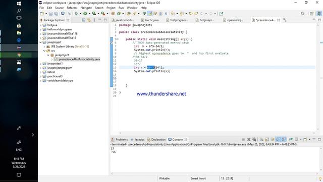Close the precedenceA... editor tab
Screen dimensions: 323x182
pos(279,20)
